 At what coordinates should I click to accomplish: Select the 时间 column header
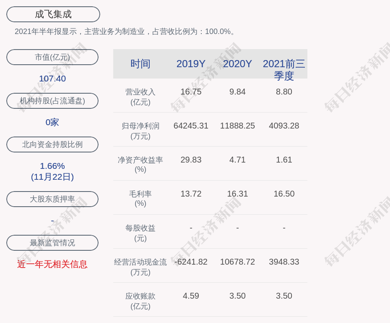(x=140, y=64)
